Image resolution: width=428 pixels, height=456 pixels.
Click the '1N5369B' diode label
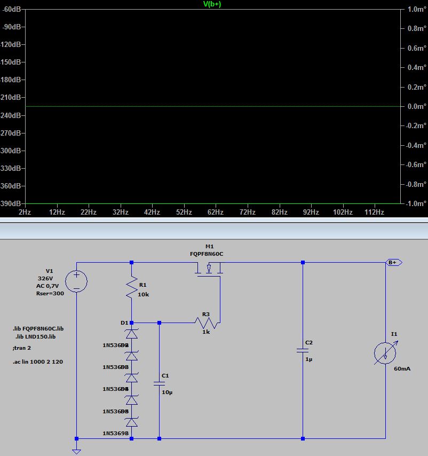click(116, 434)
